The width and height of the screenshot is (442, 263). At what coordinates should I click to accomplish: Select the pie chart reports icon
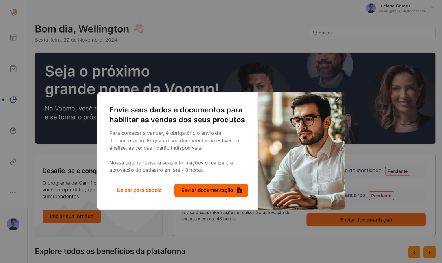point(13,99)
